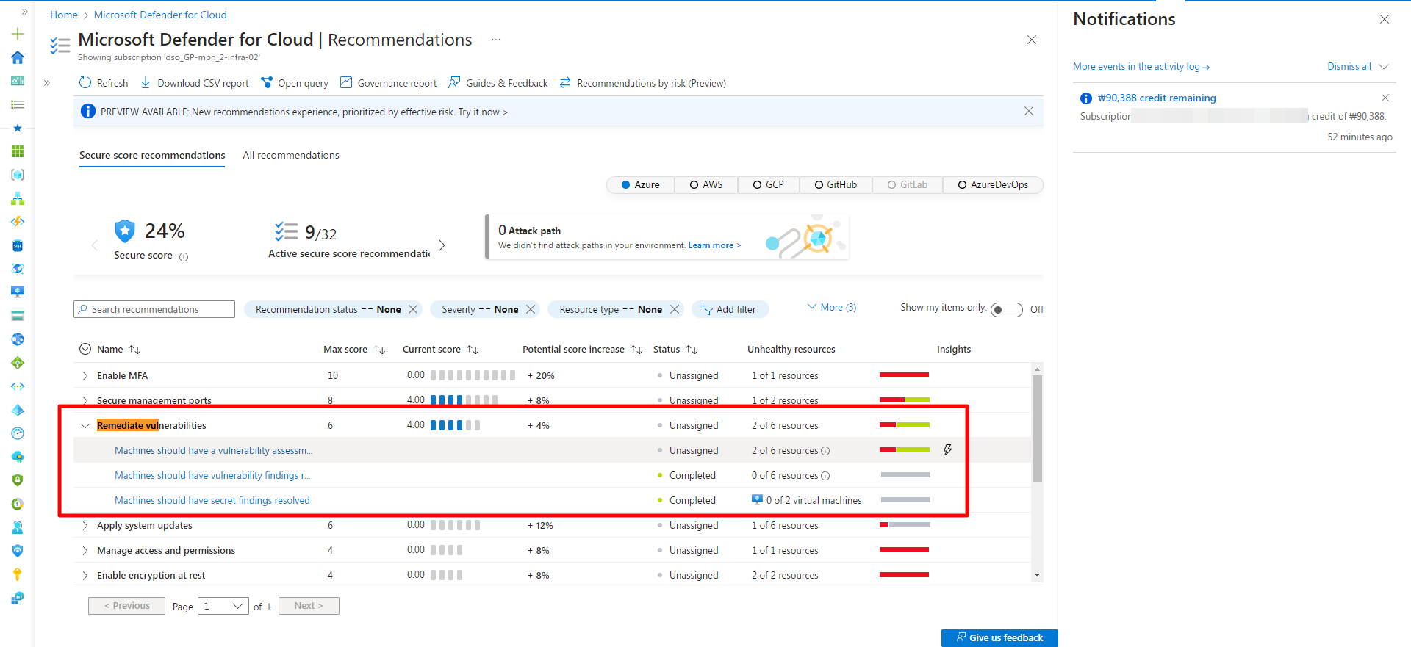Open the Dashboard icon in sidebar
This screenshot has width=1411, height=647.
[x=18, y=81]
